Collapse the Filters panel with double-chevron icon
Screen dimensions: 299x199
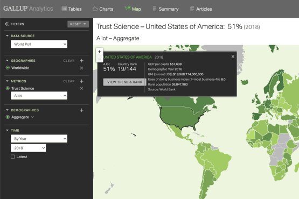coord(6,24)
